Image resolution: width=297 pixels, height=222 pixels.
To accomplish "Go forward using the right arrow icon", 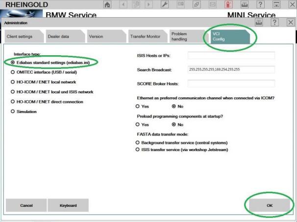I will click(x=148, y=4).
